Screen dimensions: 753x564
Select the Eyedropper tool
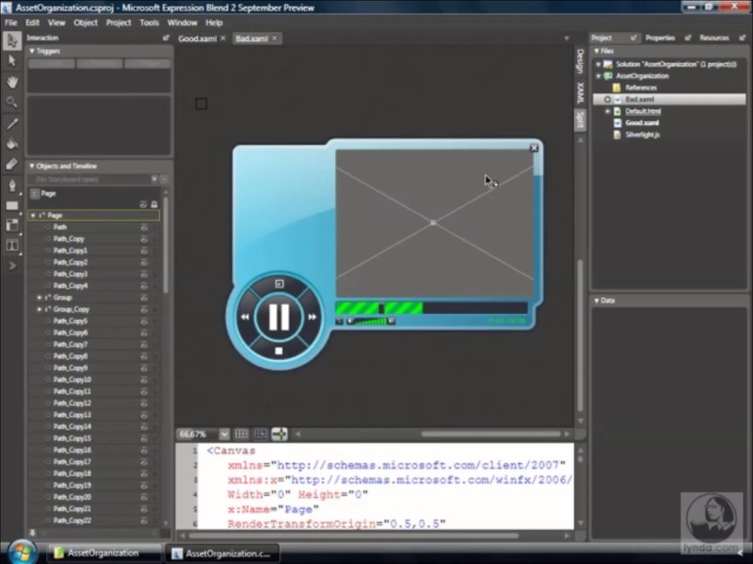point(12,164)
